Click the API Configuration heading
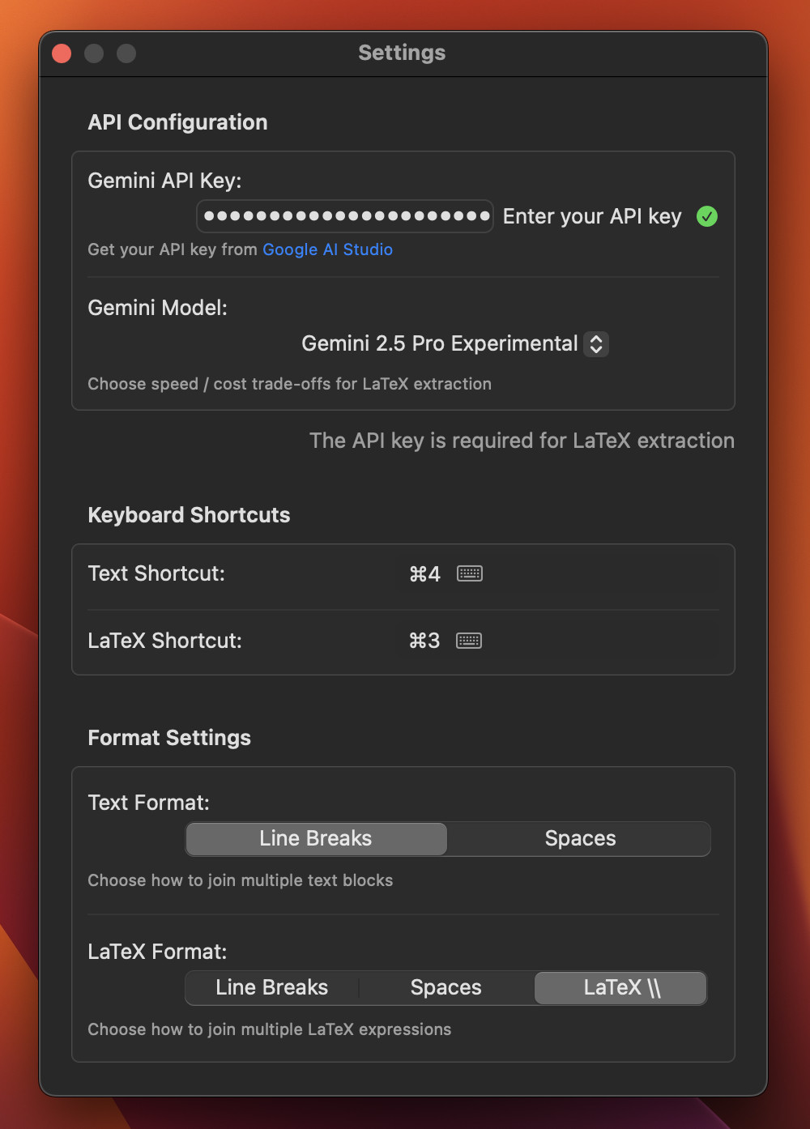The width and height of the screenshot is (810, 1129). click(177, 122)
